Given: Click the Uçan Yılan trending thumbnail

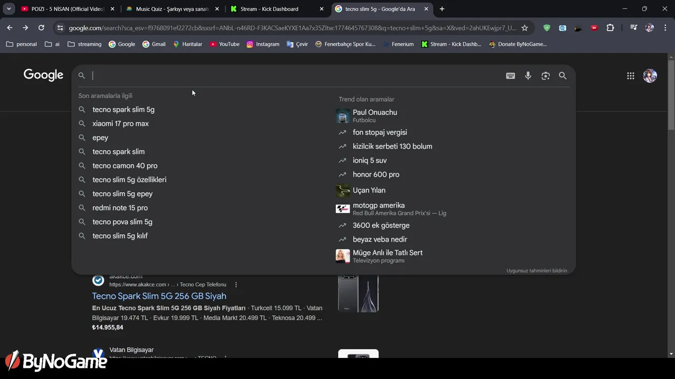Looking at the screenshot, I should coord(343,190).
